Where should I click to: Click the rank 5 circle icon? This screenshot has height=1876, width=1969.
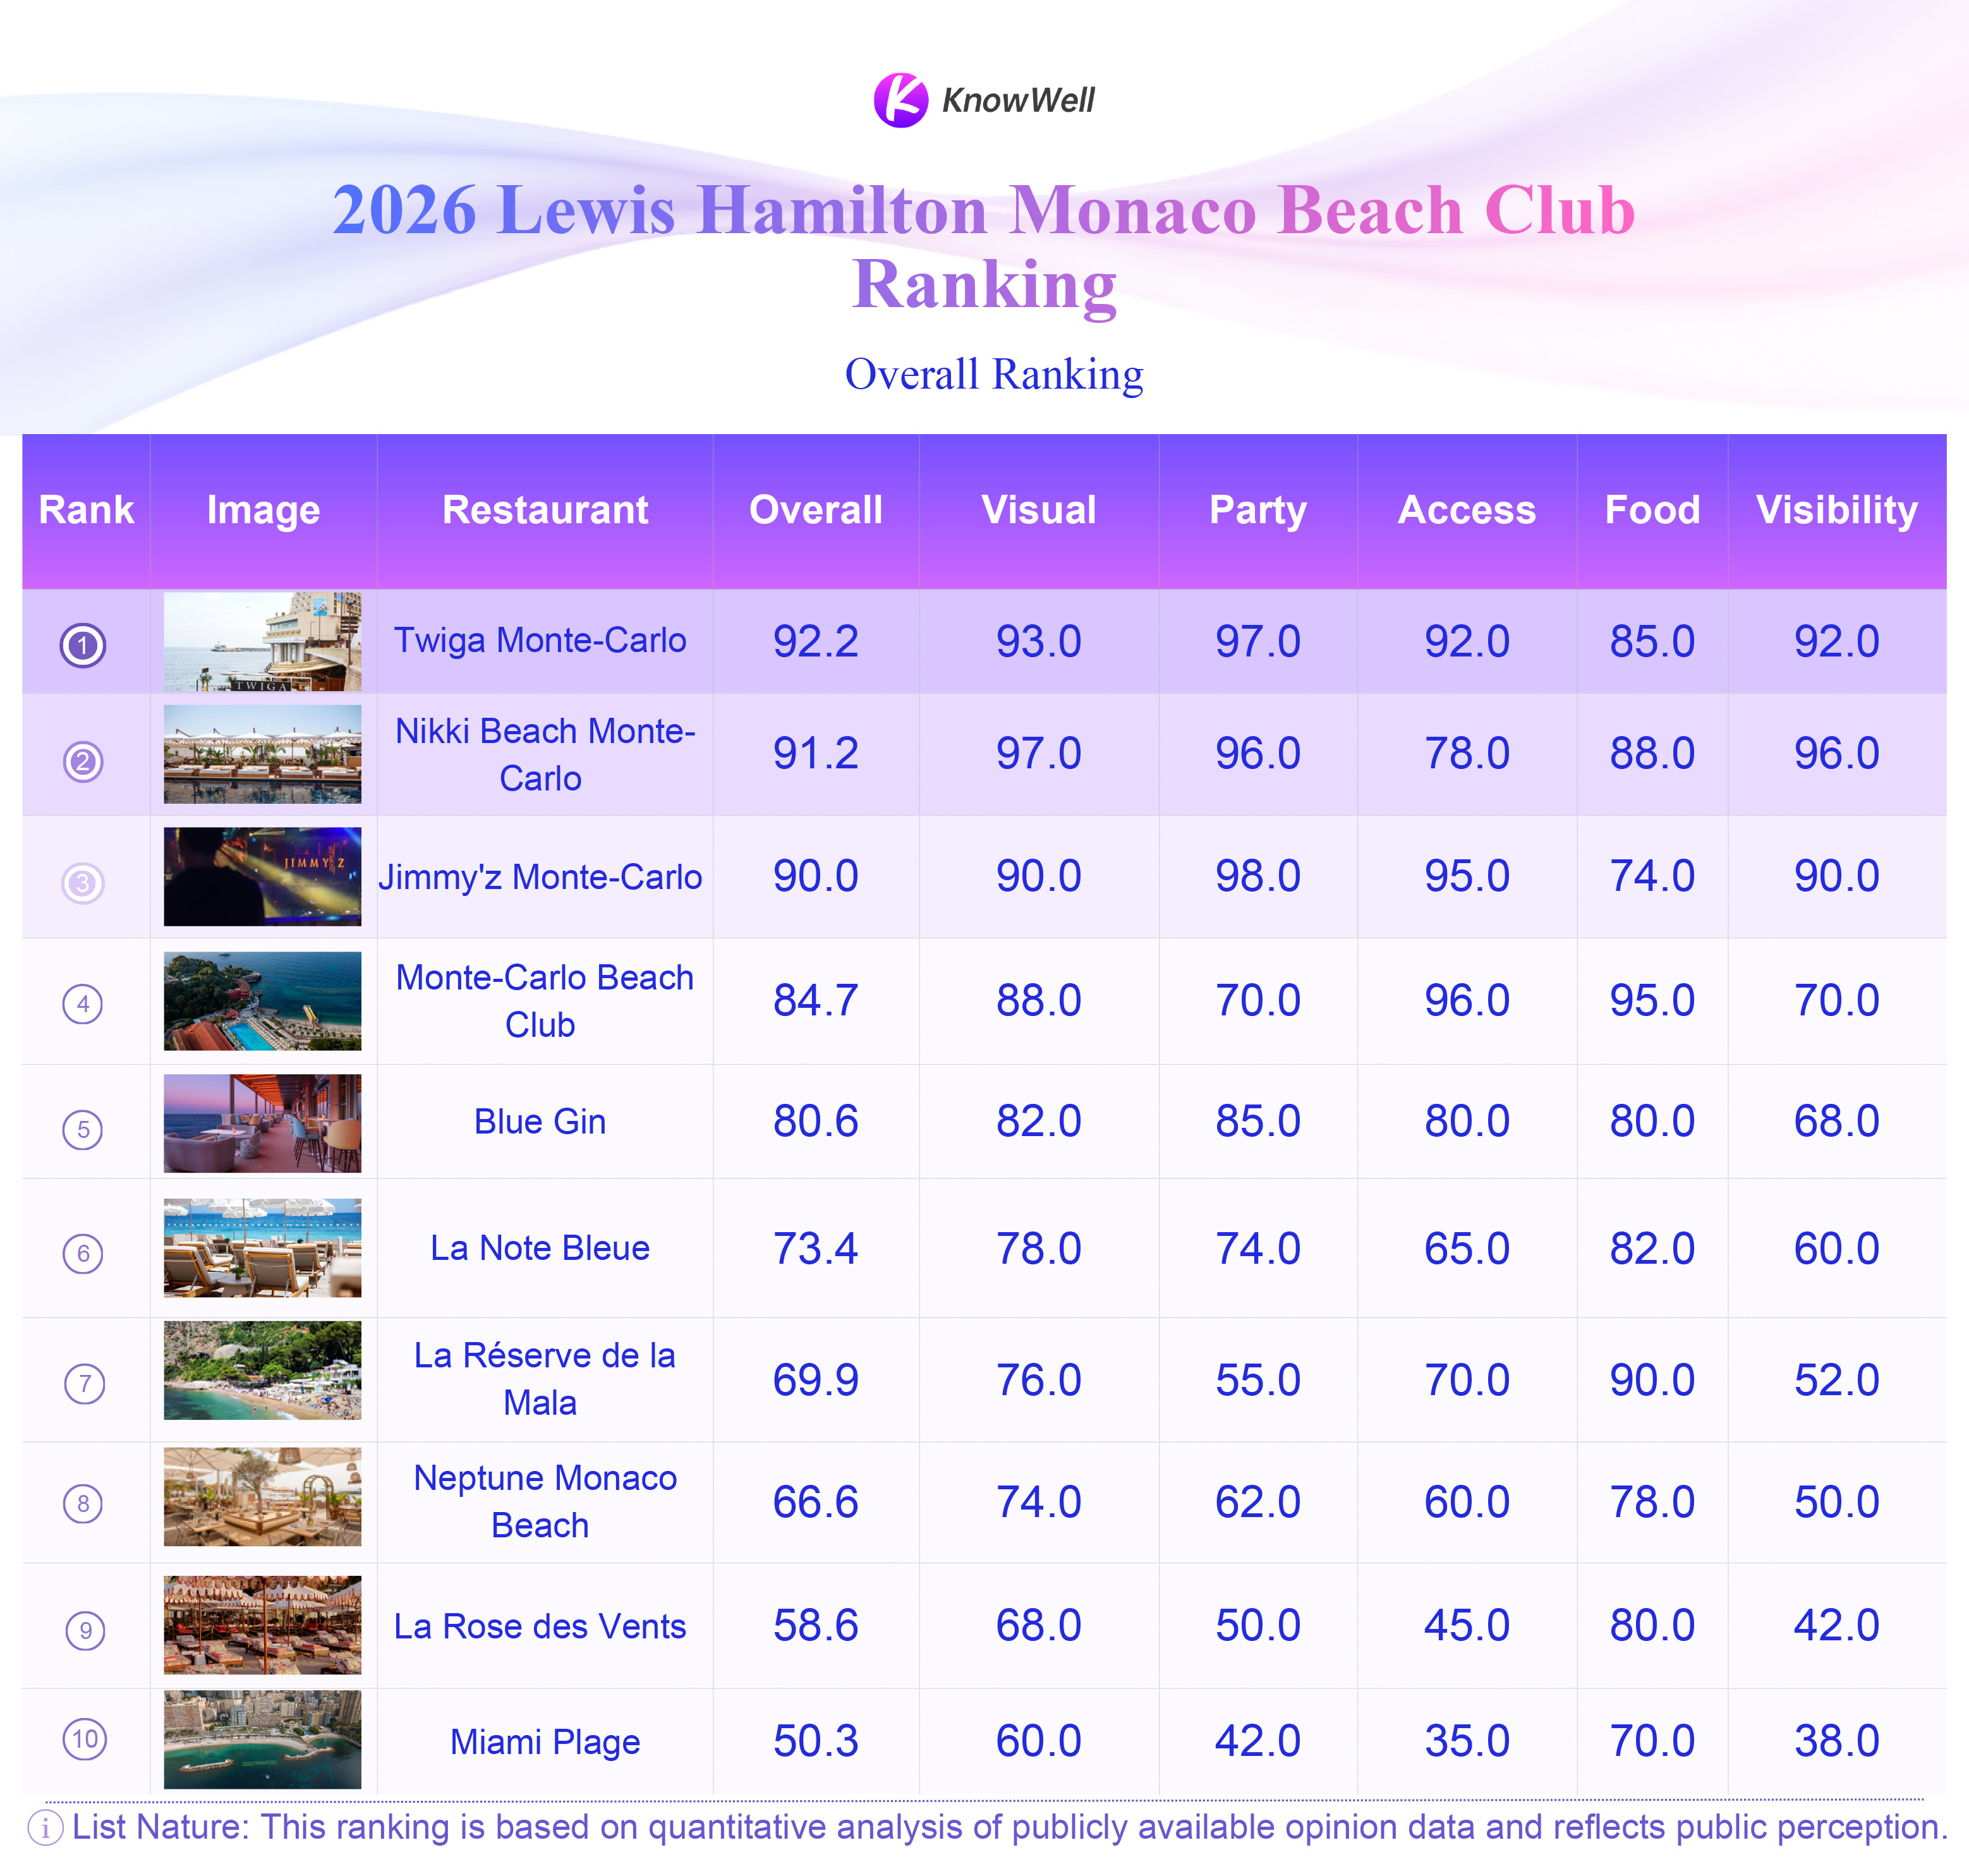click(83, 1130)
